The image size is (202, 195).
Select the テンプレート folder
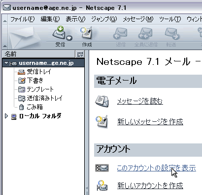[40, 89]
